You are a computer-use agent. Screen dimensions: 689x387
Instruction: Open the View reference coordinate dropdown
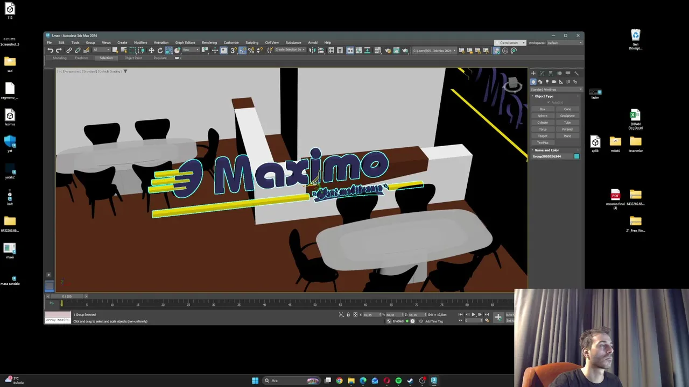pyautogui.click(x=191, y=51)
